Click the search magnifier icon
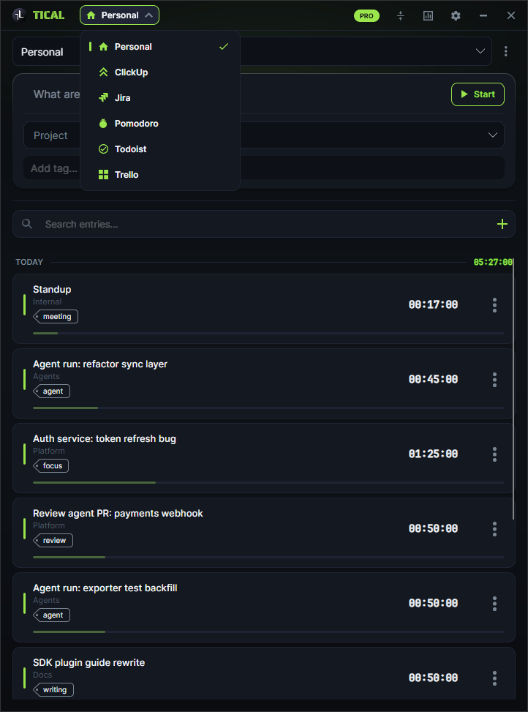The image size is (528, 712). [27, 224]
